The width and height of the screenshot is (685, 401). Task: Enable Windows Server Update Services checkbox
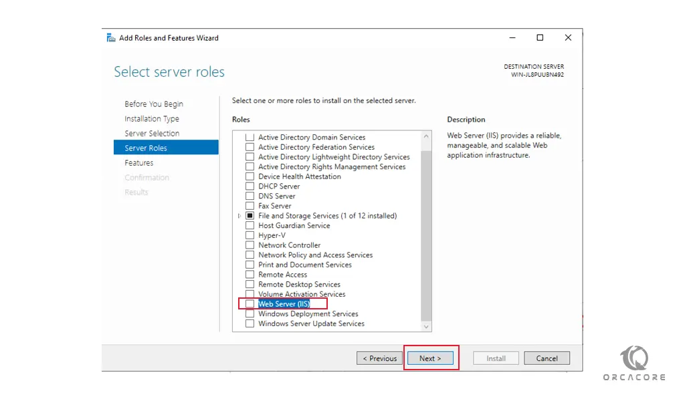[250, 323]
